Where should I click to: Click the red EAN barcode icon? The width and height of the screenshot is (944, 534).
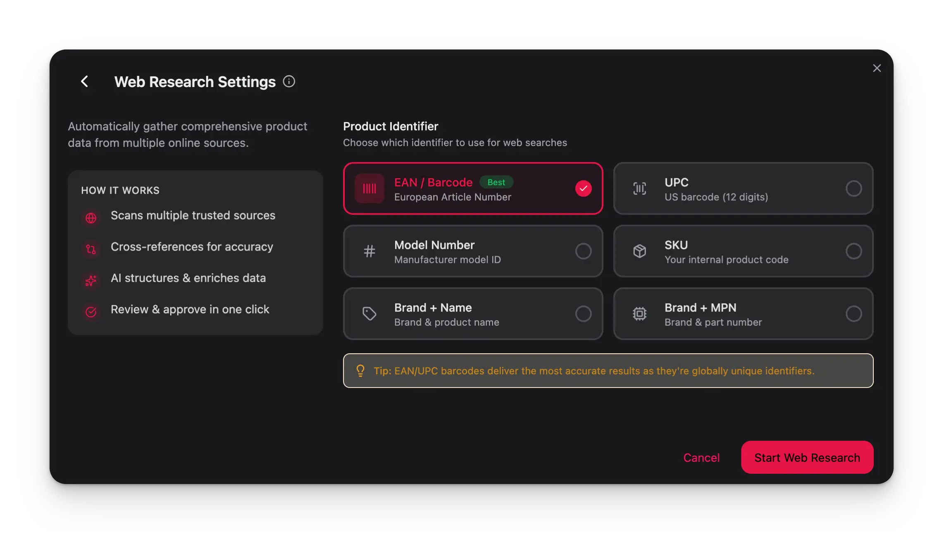coord(369,189)
